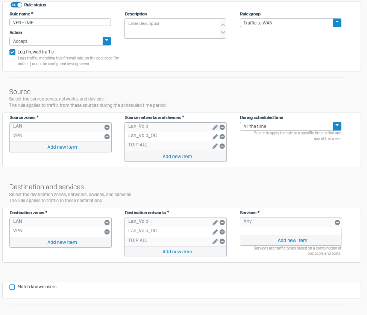
Task: Uncheck Log firewall traffic checkbox
Action: point(12,52)
